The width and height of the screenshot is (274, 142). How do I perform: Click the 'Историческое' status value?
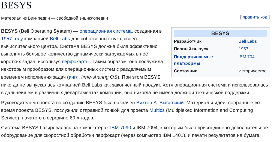click(252, 71)
